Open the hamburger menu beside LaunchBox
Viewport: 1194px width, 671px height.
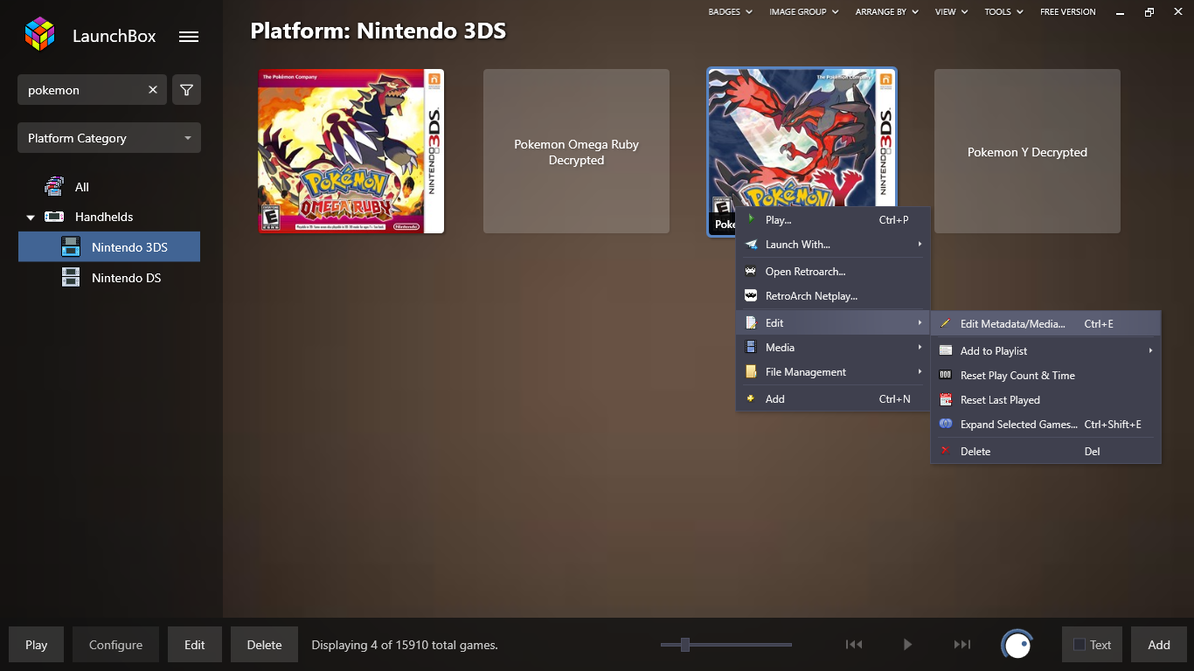tap(188, 37)
